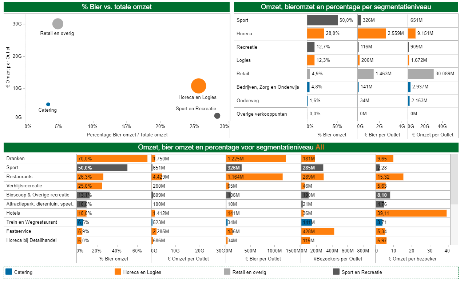Viewport: 464px width, 283px height.
Task: Click the Sport en Recreatie legend swatch
Action: 336,272
